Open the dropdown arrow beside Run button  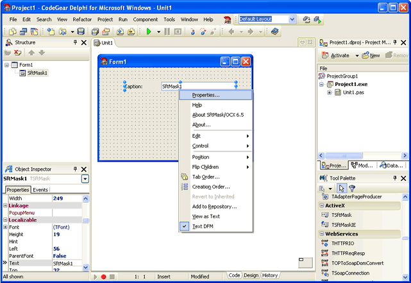click(x=158, y=32)
